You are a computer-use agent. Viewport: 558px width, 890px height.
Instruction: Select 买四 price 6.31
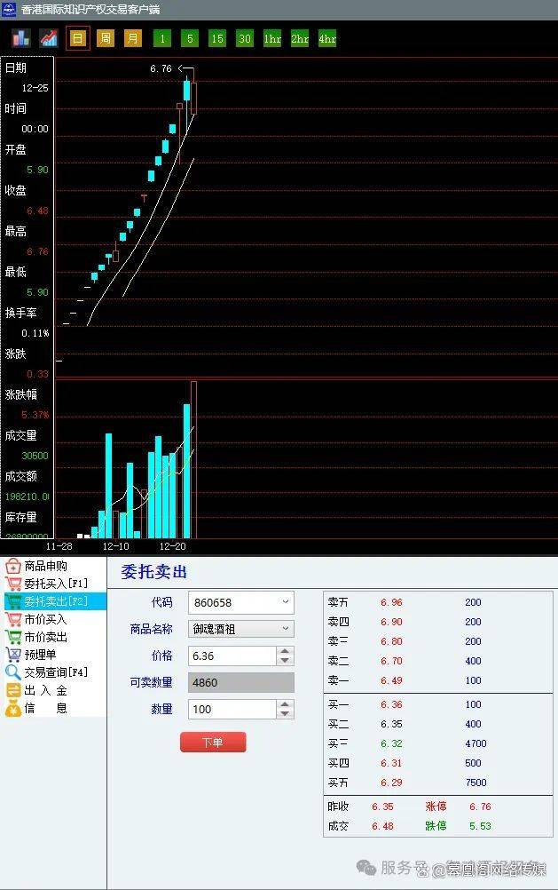click(x=391, y=763)
